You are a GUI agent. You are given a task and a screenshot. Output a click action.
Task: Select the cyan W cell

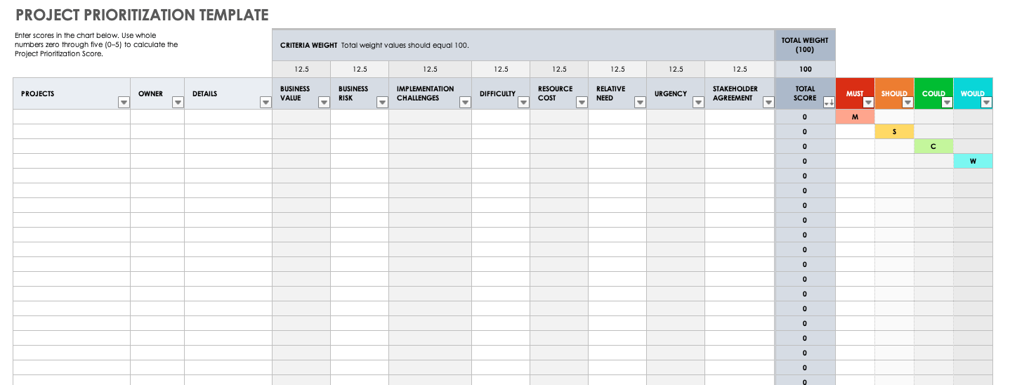(973, 162)
